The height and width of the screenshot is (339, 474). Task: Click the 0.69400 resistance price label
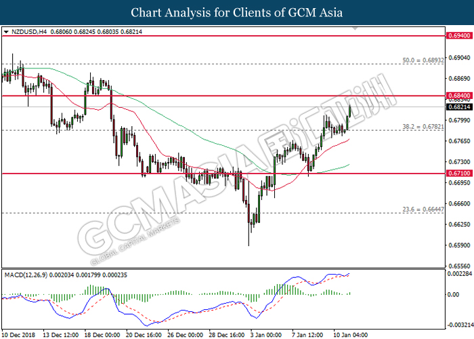coord(459,36)
